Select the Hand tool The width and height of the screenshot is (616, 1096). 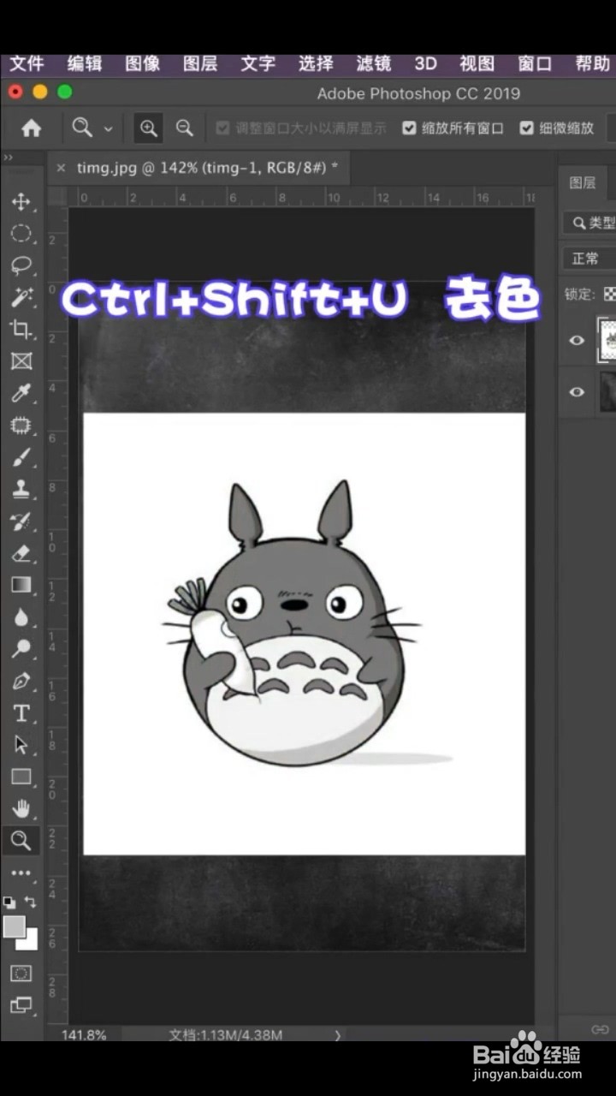21,809
